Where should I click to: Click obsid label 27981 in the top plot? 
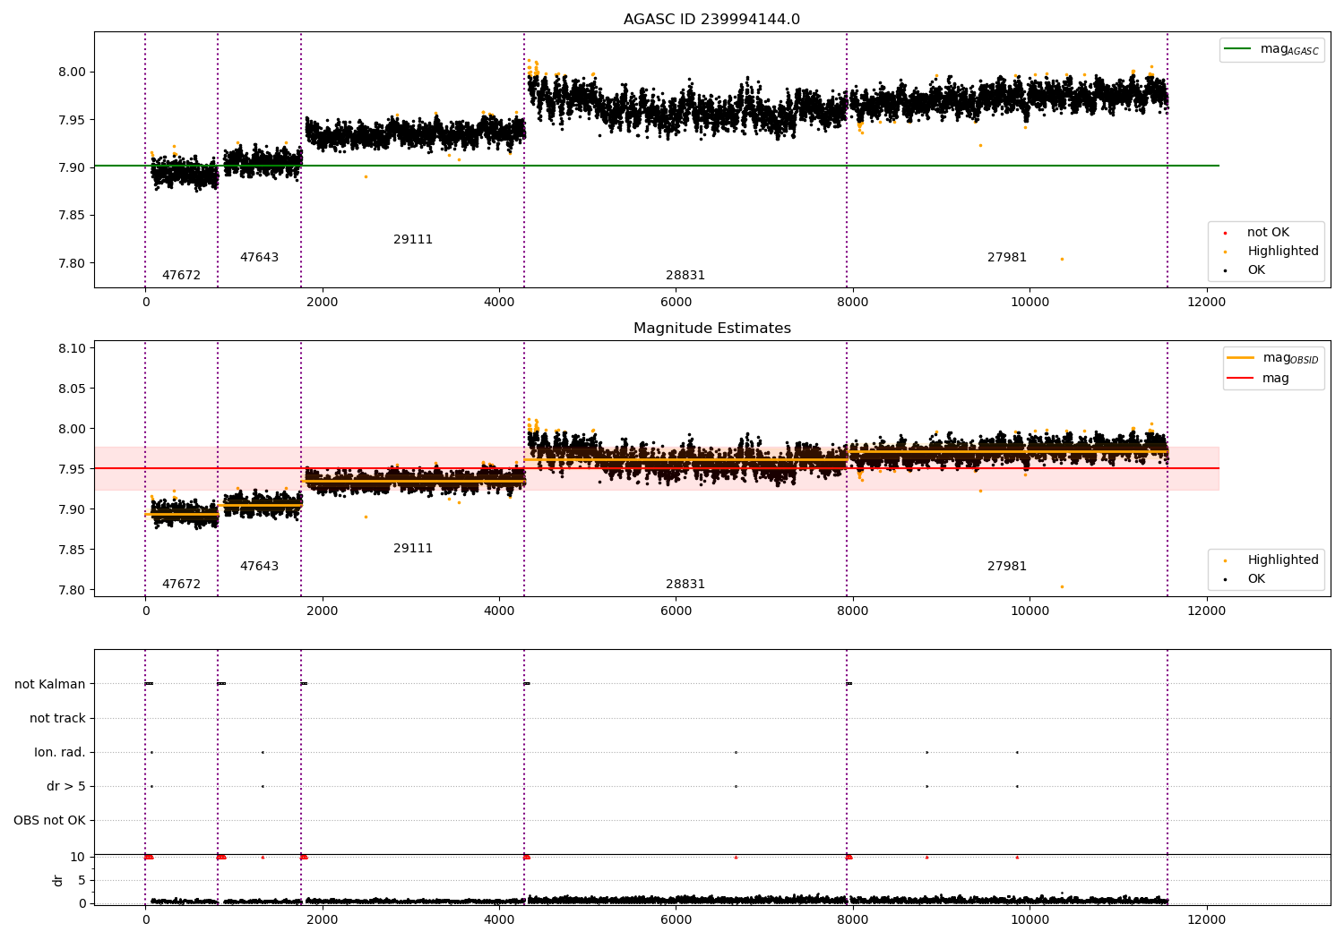pos(1007,258)
